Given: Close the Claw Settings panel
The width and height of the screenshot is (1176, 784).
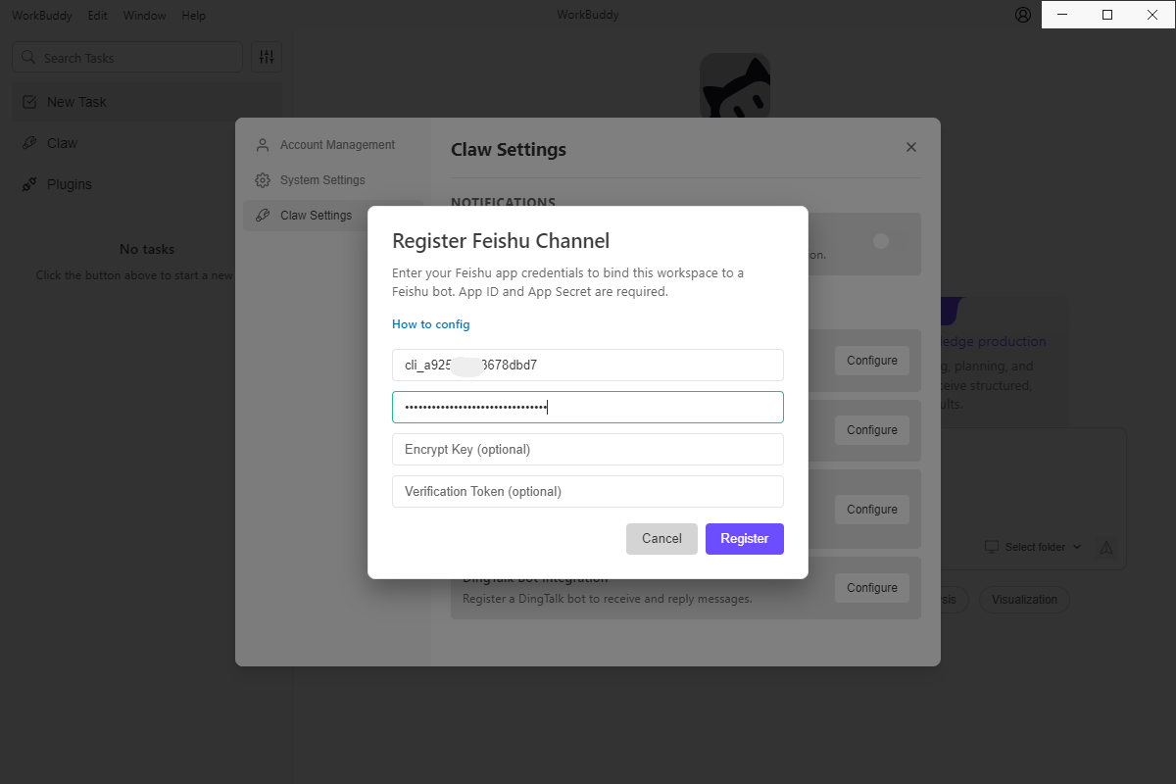Looking at the screenshot, I should [x=911, y=147].
